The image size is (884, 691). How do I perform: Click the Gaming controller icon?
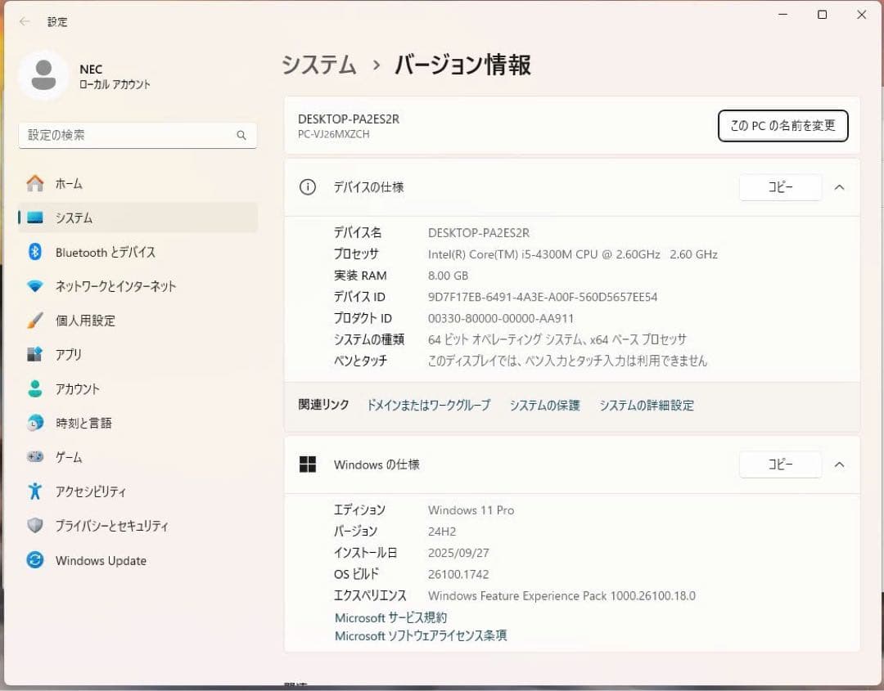[x=35, y=457]
